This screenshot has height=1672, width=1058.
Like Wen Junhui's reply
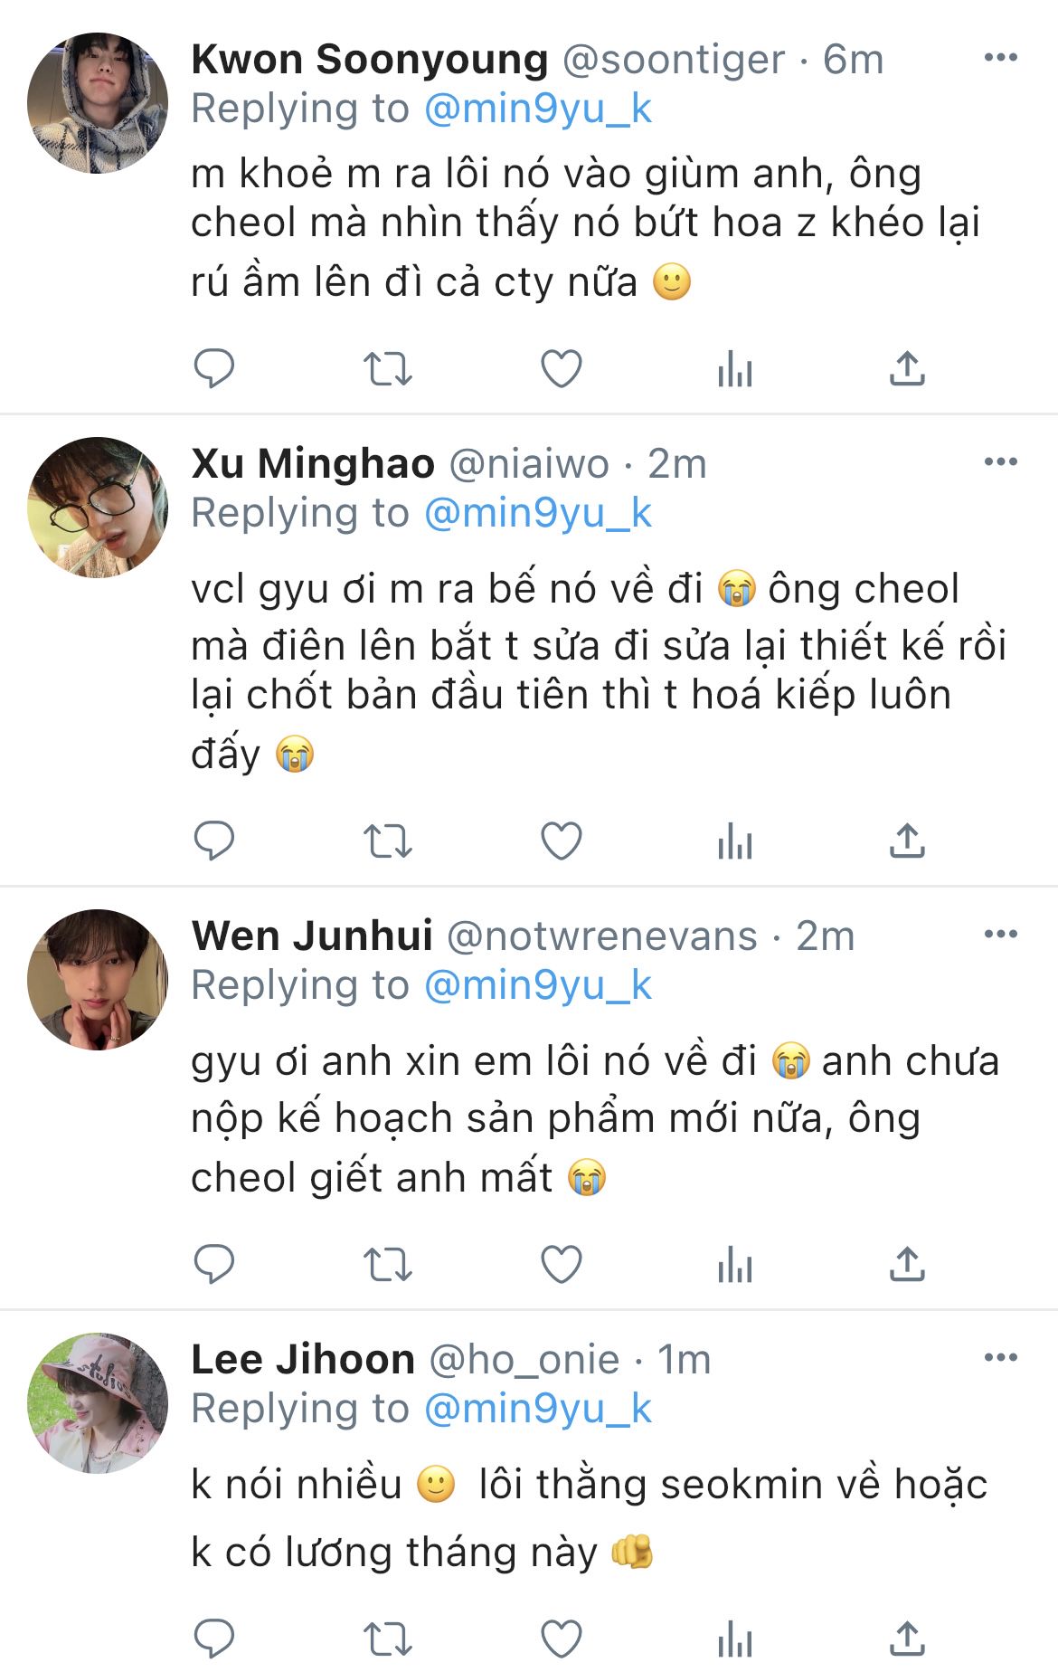click(561, 1264)
